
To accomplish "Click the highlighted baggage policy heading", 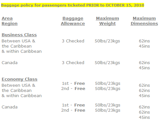I will tap(73, 5).
